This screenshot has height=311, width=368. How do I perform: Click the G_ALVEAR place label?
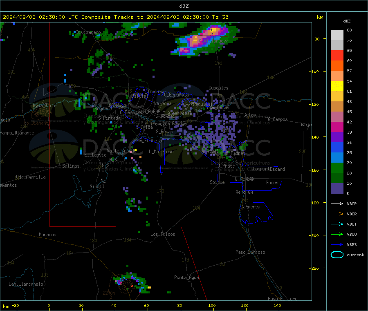click(x=245, y=179)
